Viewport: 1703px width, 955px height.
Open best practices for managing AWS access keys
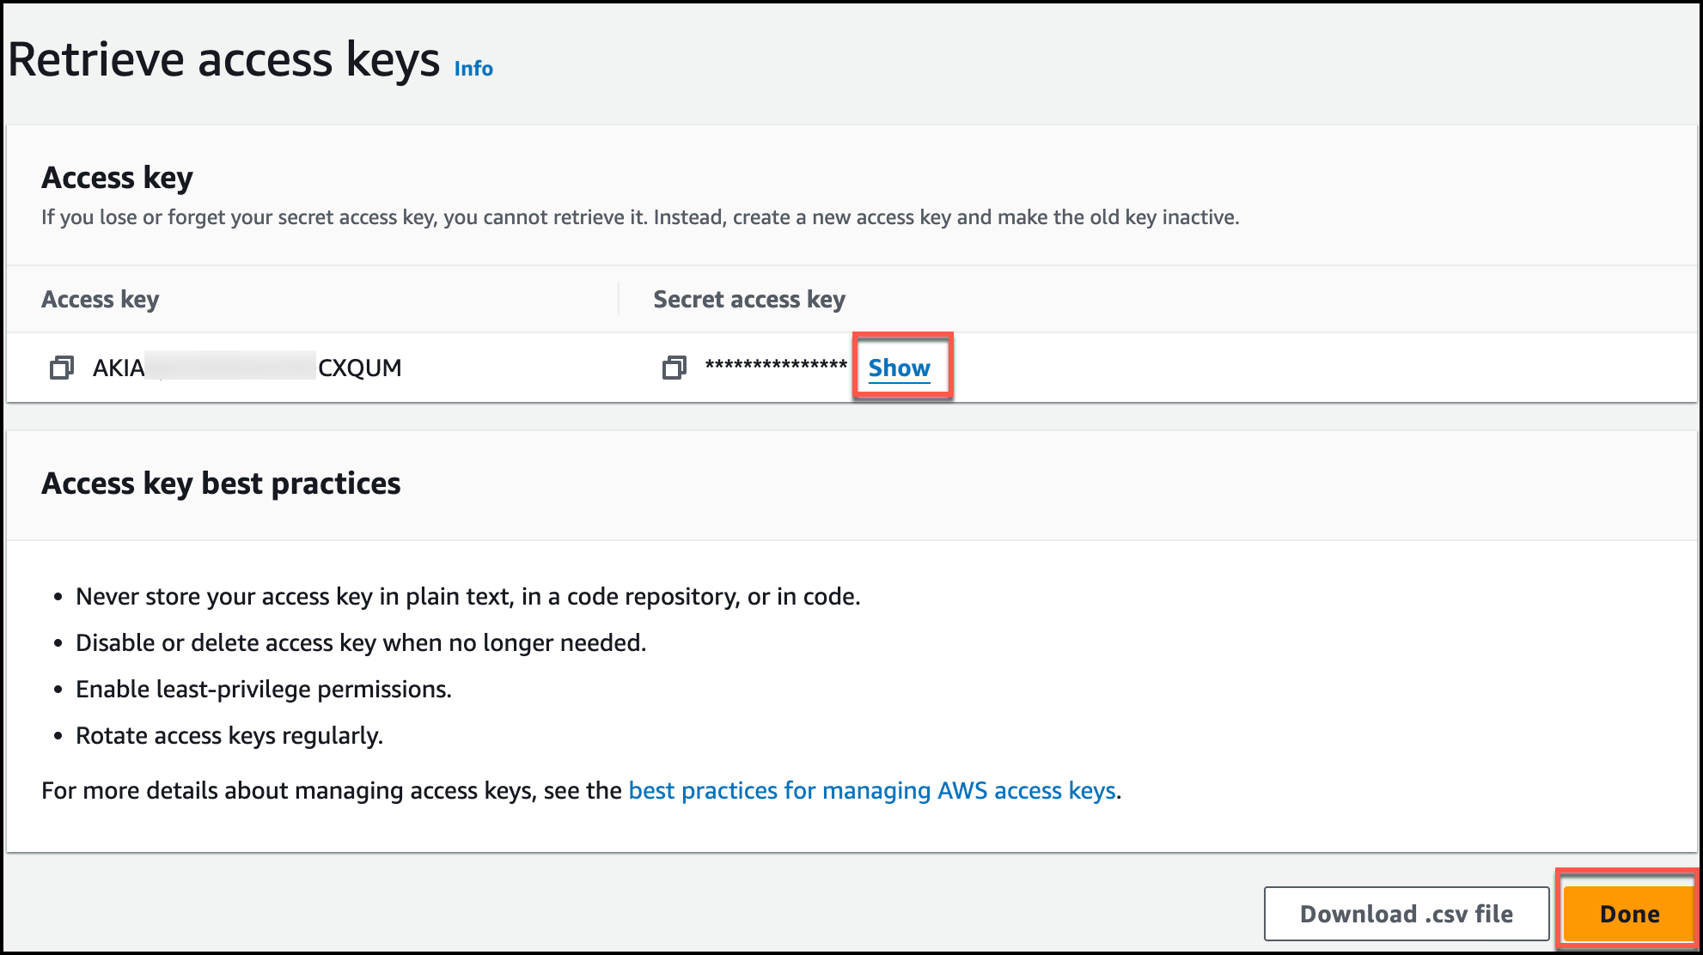872,790
